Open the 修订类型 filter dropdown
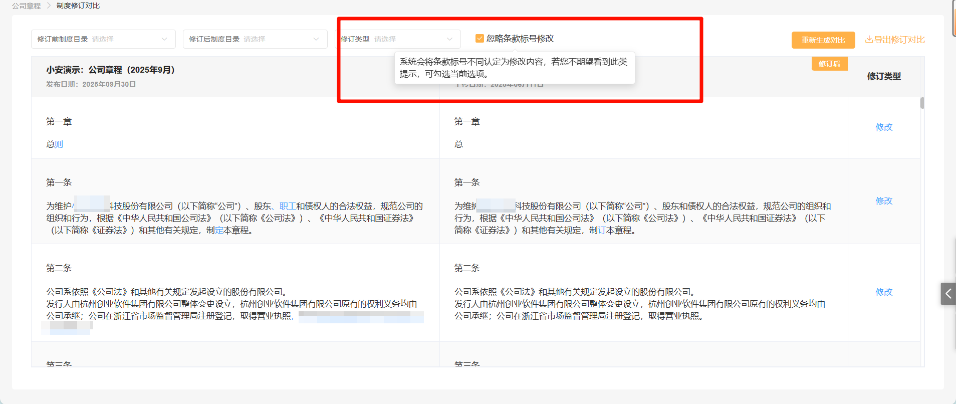Screen dimensions: 956x404 click(x=397, y=39)
